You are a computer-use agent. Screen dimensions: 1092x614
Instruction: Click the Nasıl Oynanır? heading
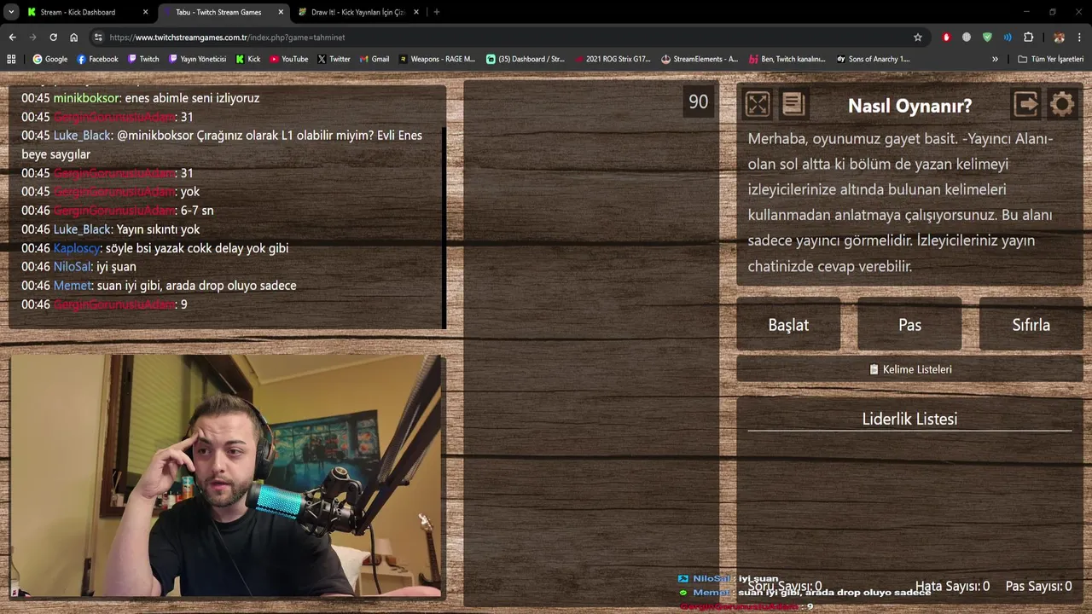click(909, 106)
